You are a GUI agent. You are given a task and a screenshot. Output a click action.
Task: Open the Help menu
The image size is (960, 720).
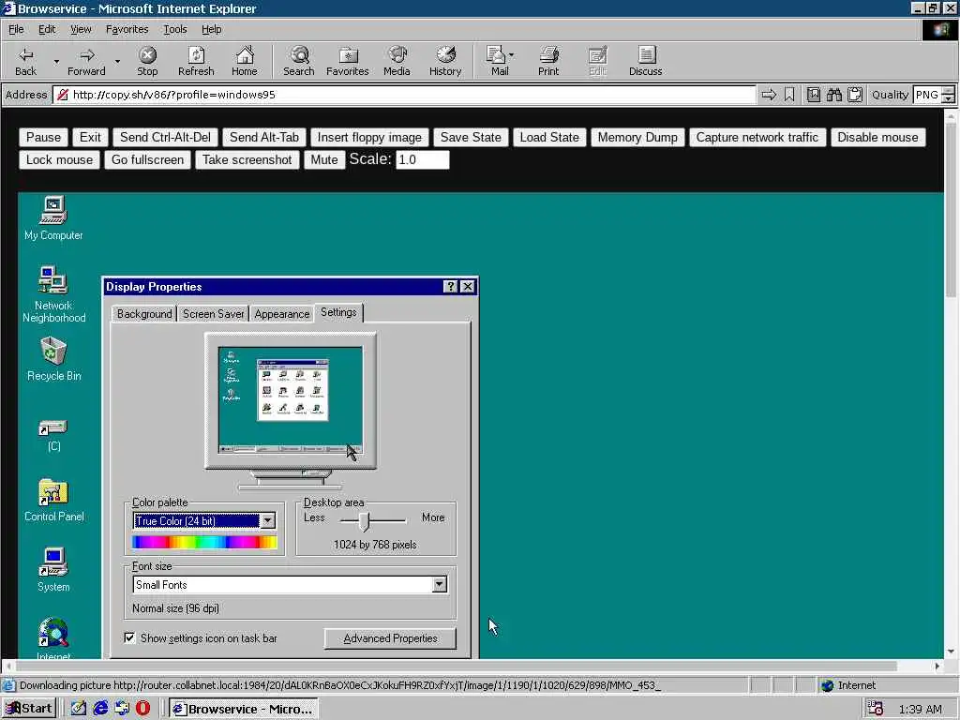[211, 29]
